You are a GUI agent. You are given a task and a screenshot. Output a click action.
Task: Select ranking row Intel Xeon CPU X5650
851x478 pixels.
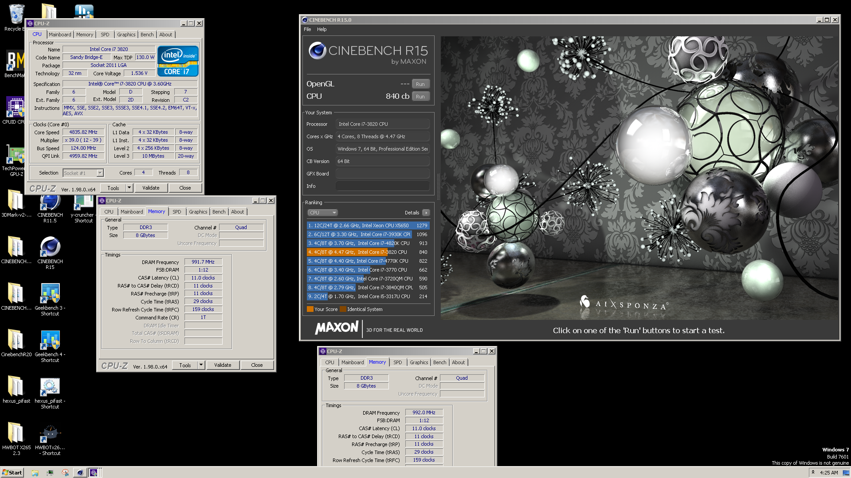click(368, 225)
